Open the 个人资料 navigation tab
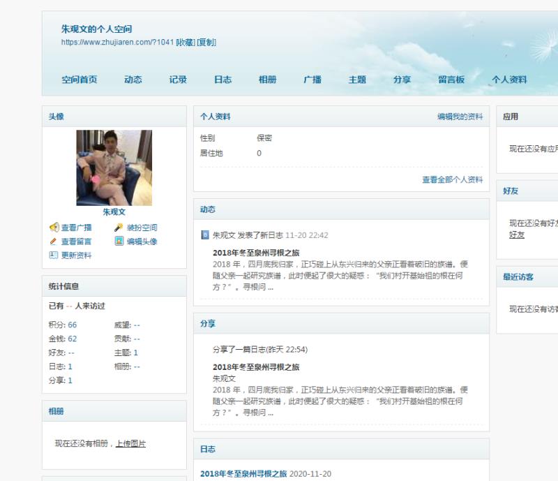558x481 pixels. [x=509, y=80]
